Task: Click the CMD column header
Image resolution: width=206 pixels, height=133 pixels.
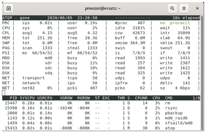Action: click(169, 98)
